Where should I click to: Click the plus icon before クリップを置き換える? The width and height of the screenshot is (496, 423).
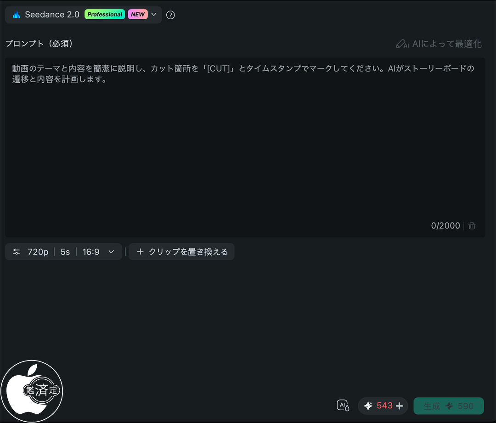pyautogui.click(x=141, y=252)
